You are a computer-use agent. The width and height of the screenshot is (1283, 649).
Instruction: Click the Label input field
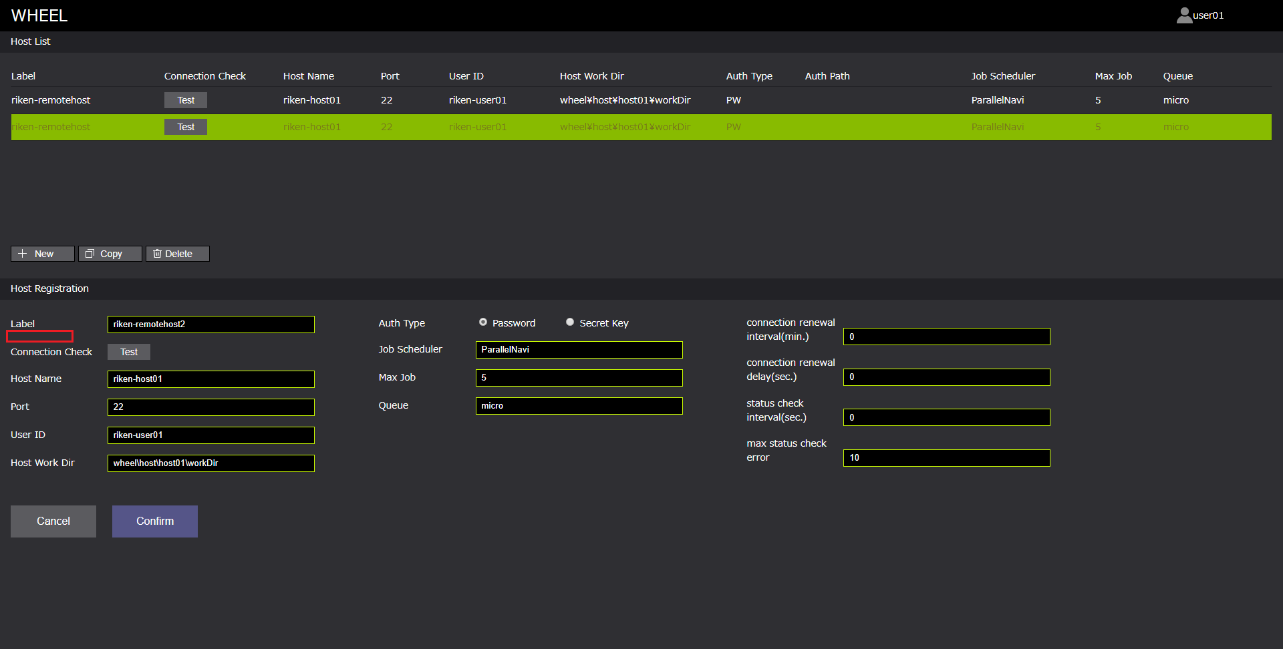[x=210, y=324]
